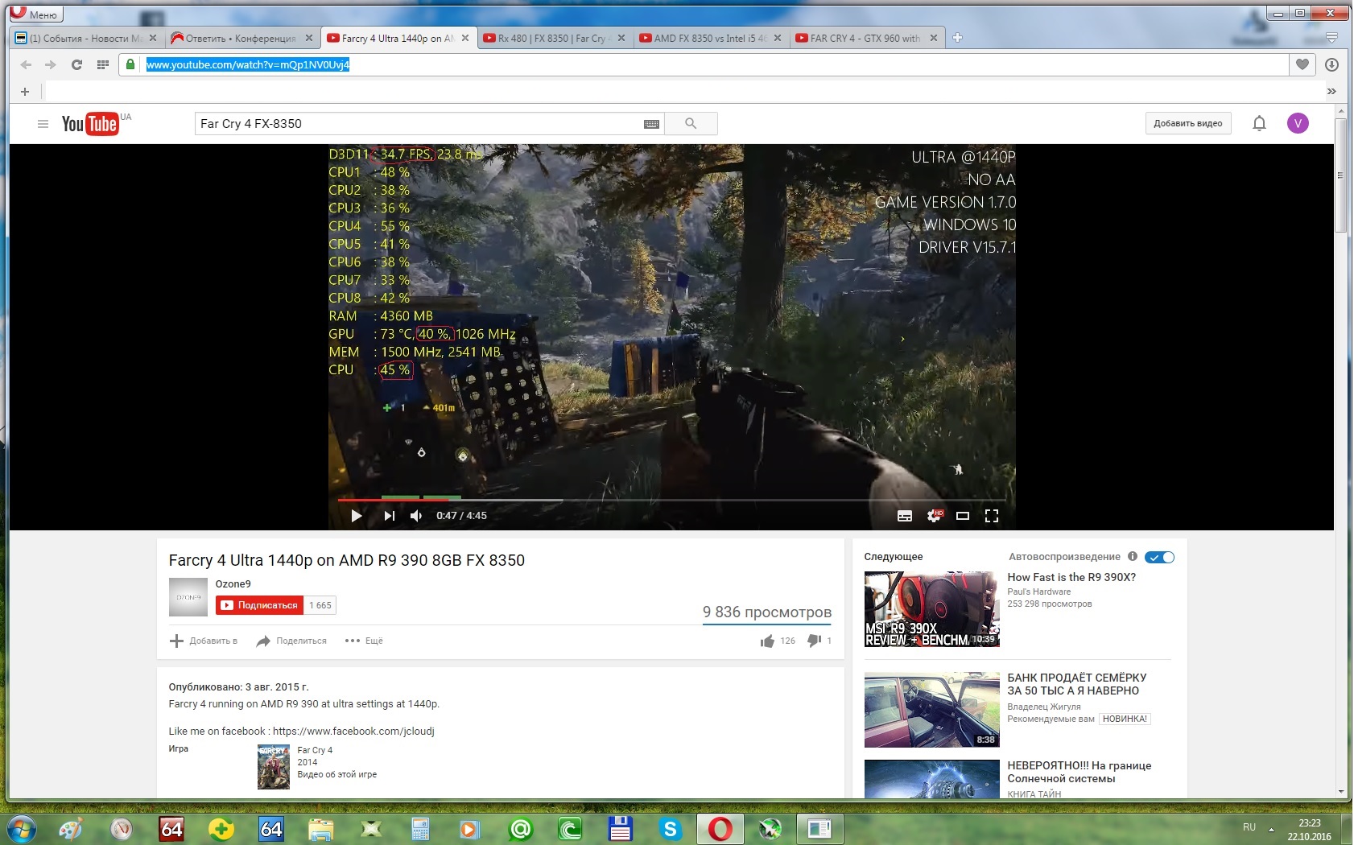Click the YouTube search magnifier button

tap(691, 123)
